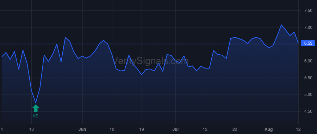Click the 10 date axis label
The height and width of the screenshot is (134, 317).
[112, 129]
